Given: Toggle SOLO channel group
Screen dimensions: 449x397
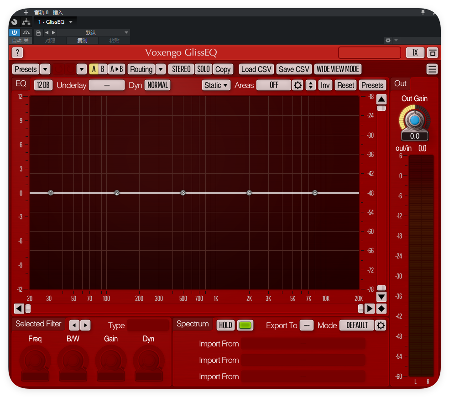Looking at the screenshot, I should [204, 69].
